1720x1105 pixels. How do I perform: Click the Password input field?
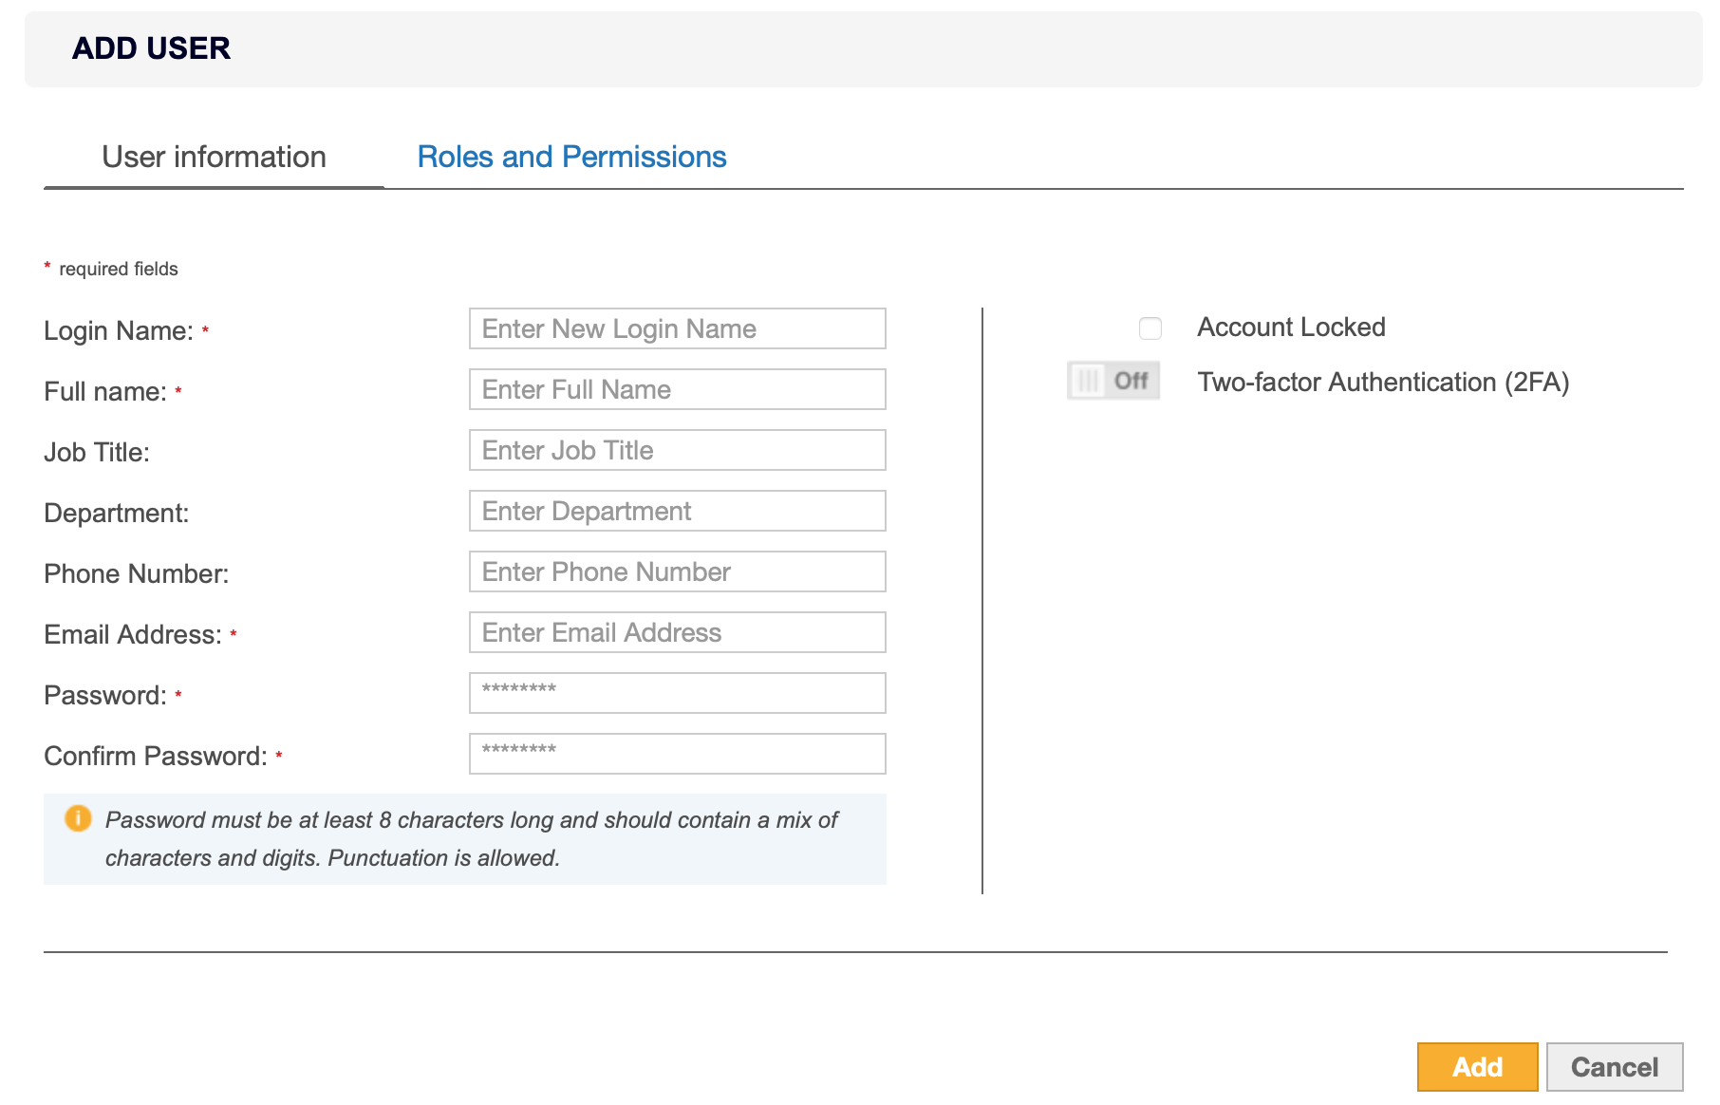[676, 693]
